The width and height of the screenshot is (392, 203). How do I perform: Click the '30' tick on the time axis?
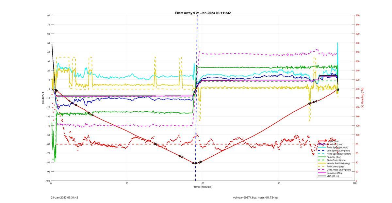click(x=127, y=183)
